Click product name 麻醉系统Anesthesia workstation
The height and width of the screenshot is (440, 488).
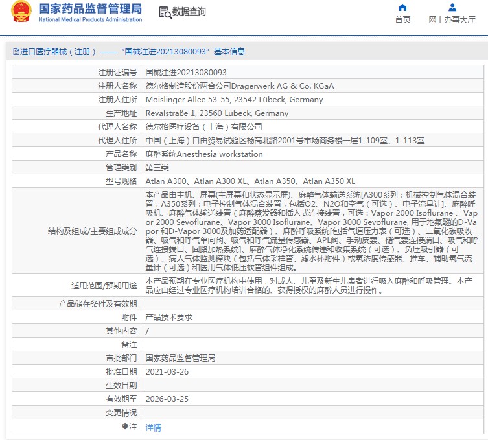click(204, 154)
